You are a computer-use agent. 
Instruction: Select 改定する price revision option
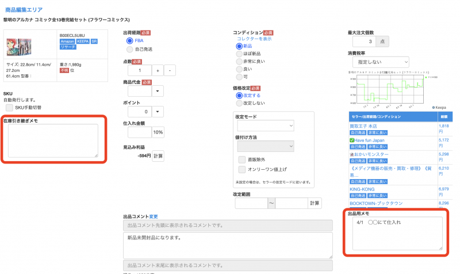(239, 96)
